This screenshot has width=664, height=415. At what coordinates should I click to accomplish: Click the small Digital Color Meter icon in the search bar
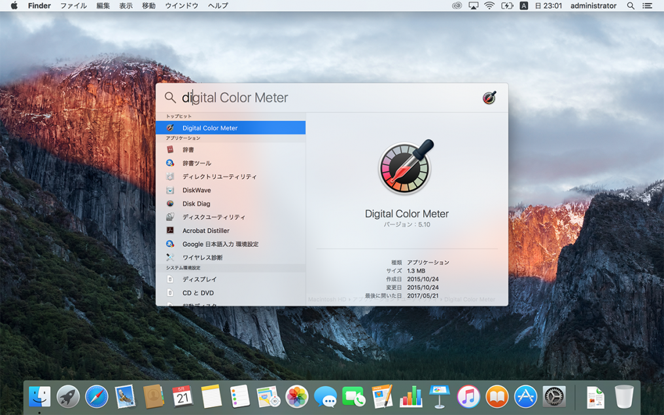click(489, 98)
